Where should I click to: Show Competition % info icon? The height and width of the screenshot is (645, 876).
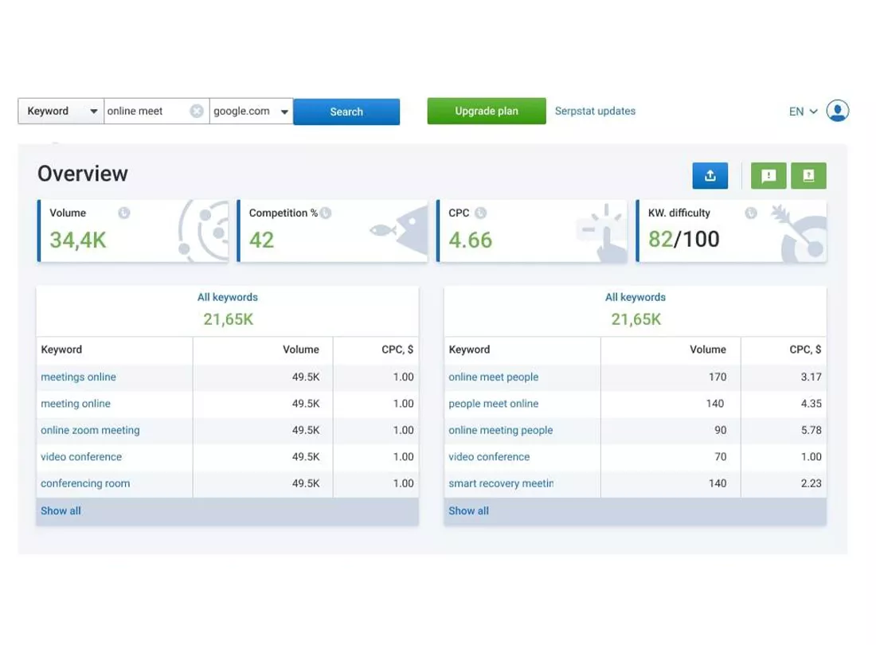coord(326,213)
